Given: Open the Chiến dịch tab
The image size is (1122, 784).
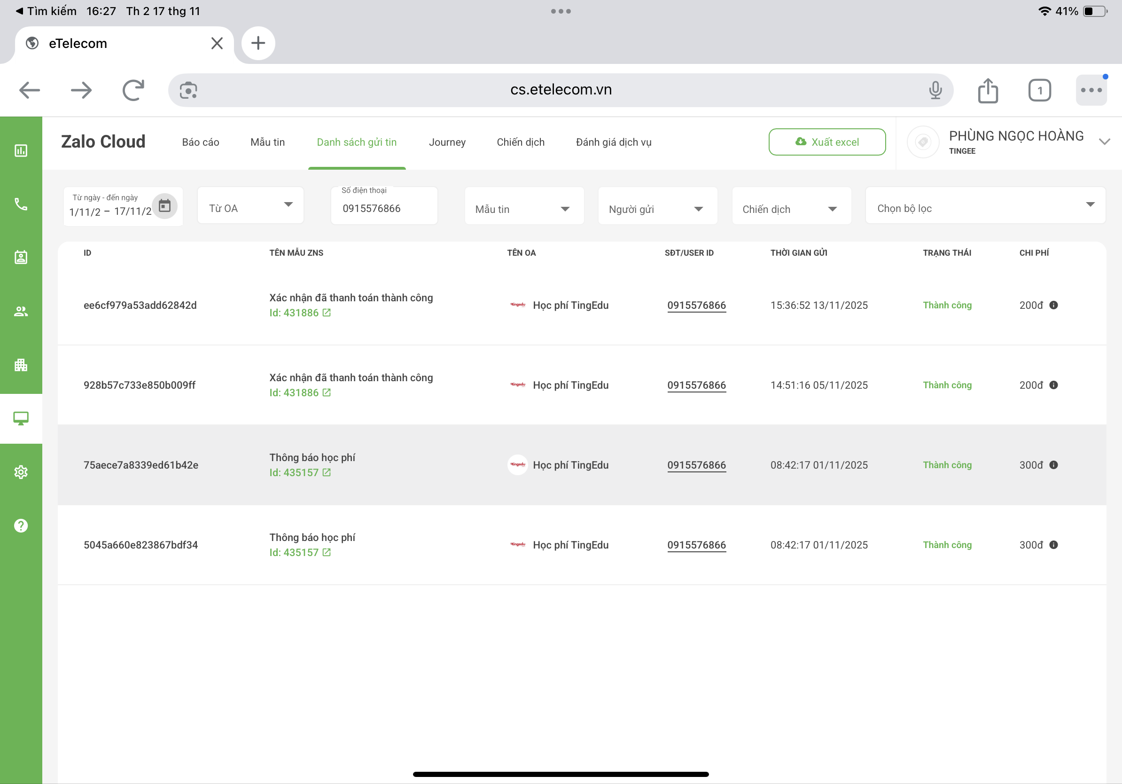Looking at the screenshot, I should pos(521,142).
